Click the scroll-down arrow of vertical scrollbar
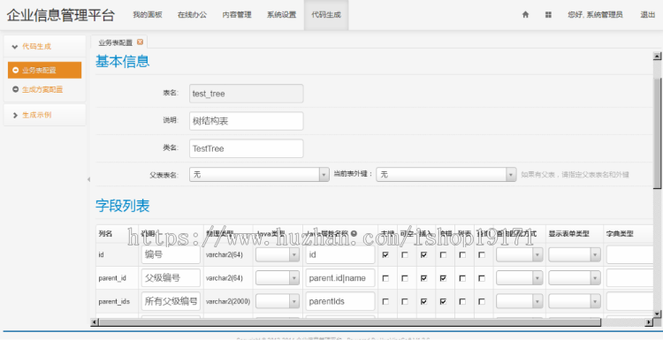The height and width of the screenshot is (340, 663). 657,314
